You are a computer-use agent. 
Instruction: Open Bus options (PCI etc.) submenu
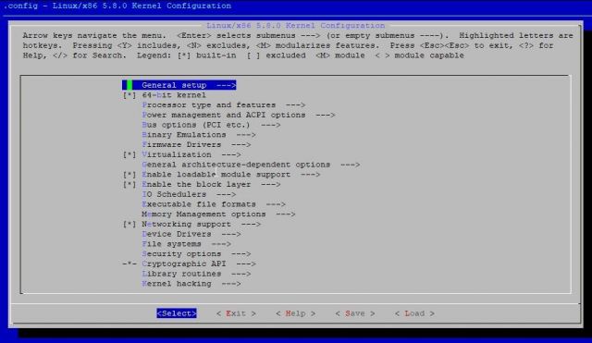pos(211,125)
